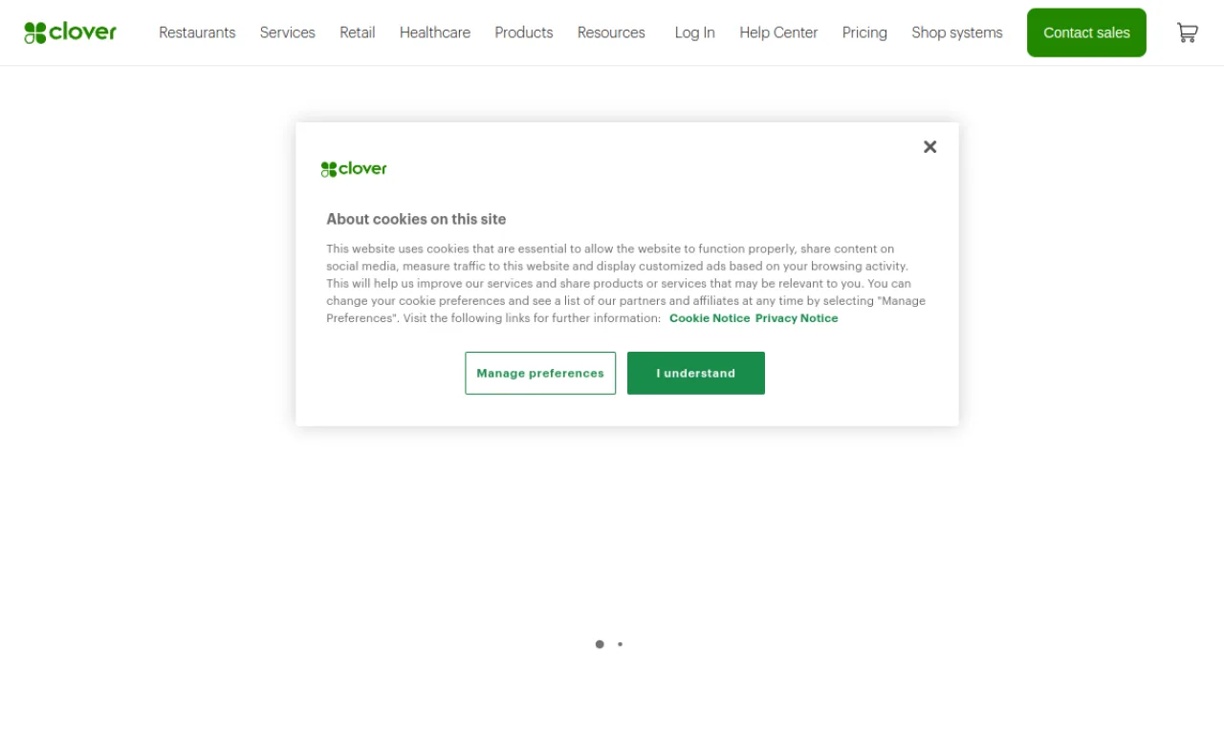The image size is (1224, 734).
Task: Open the Retail menu
Action: tap(358, 32)
